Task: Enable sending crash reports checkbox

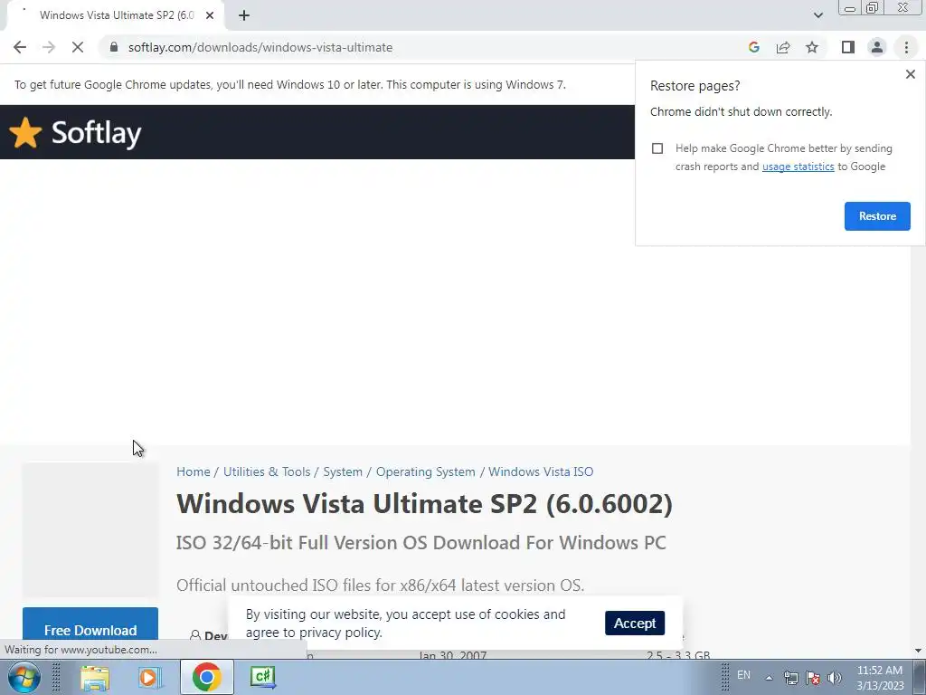Action: (657, 148)
